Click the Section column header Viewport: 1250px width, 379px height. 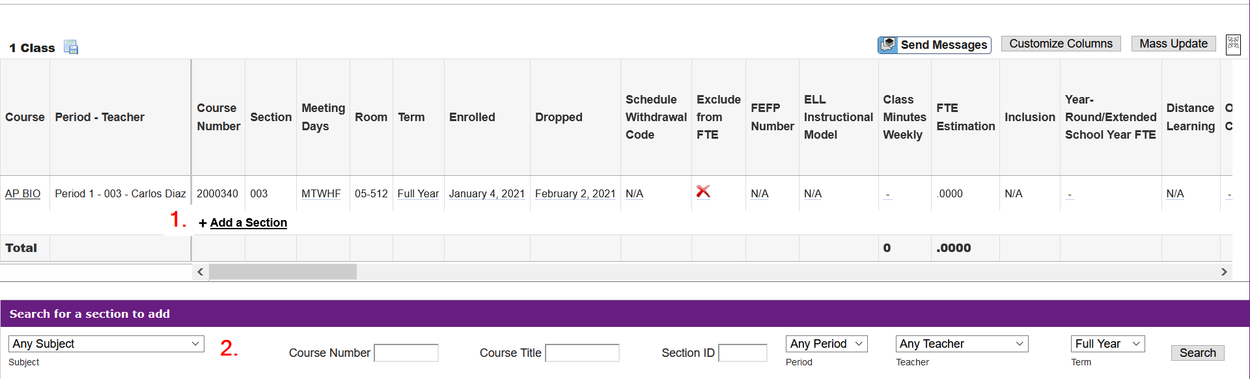pos(271,117)
